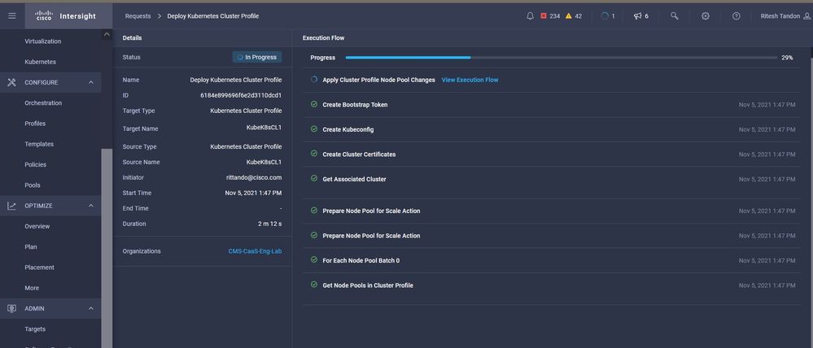Screen dimensions: 813x348
Task: Click the Create Cluster Certificates step
Action: tap(360, 154)
